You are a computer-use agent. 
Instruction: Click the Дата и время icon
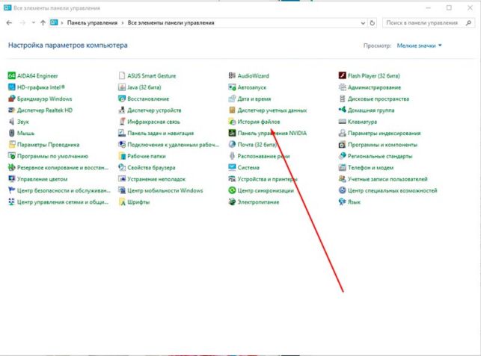click(x=232, y=99)
